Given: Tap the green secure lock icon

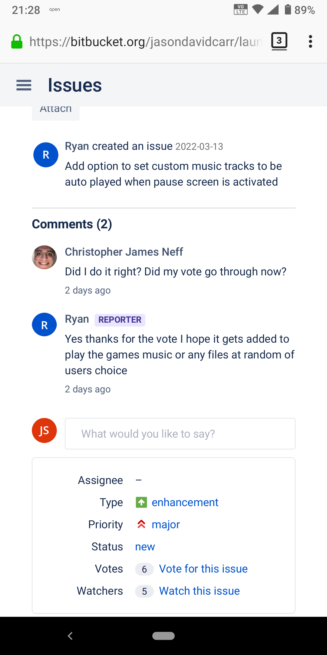Looking at the screenshot, I should point(17,42).
